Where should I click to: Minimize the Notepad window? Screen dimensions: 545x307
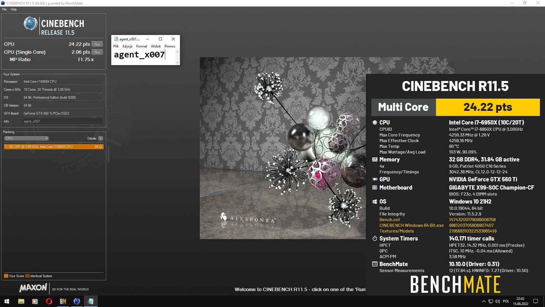(147, 39)
